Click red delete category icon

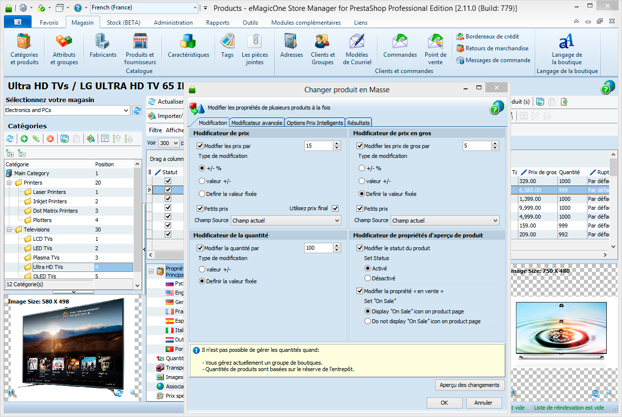50,139
